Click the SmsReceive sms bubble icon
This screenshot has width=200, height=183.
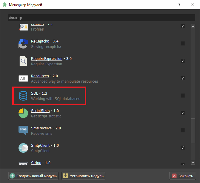[23, 131]
